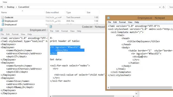The height and width of the screenshot is (97, 173).
Task: Click the </xsl:stylesheet> line in Employee.xsl
Action: tap(119, 75)
